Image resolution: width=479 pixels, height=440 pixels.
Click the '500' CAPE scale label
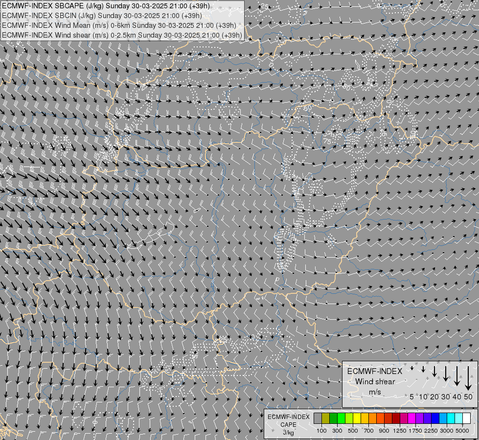(353, 431)
